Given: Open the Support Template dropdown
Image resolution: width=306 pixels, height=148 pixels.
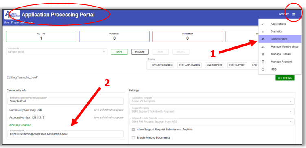Looking at the screenshot, I should (x=212, y=111).
